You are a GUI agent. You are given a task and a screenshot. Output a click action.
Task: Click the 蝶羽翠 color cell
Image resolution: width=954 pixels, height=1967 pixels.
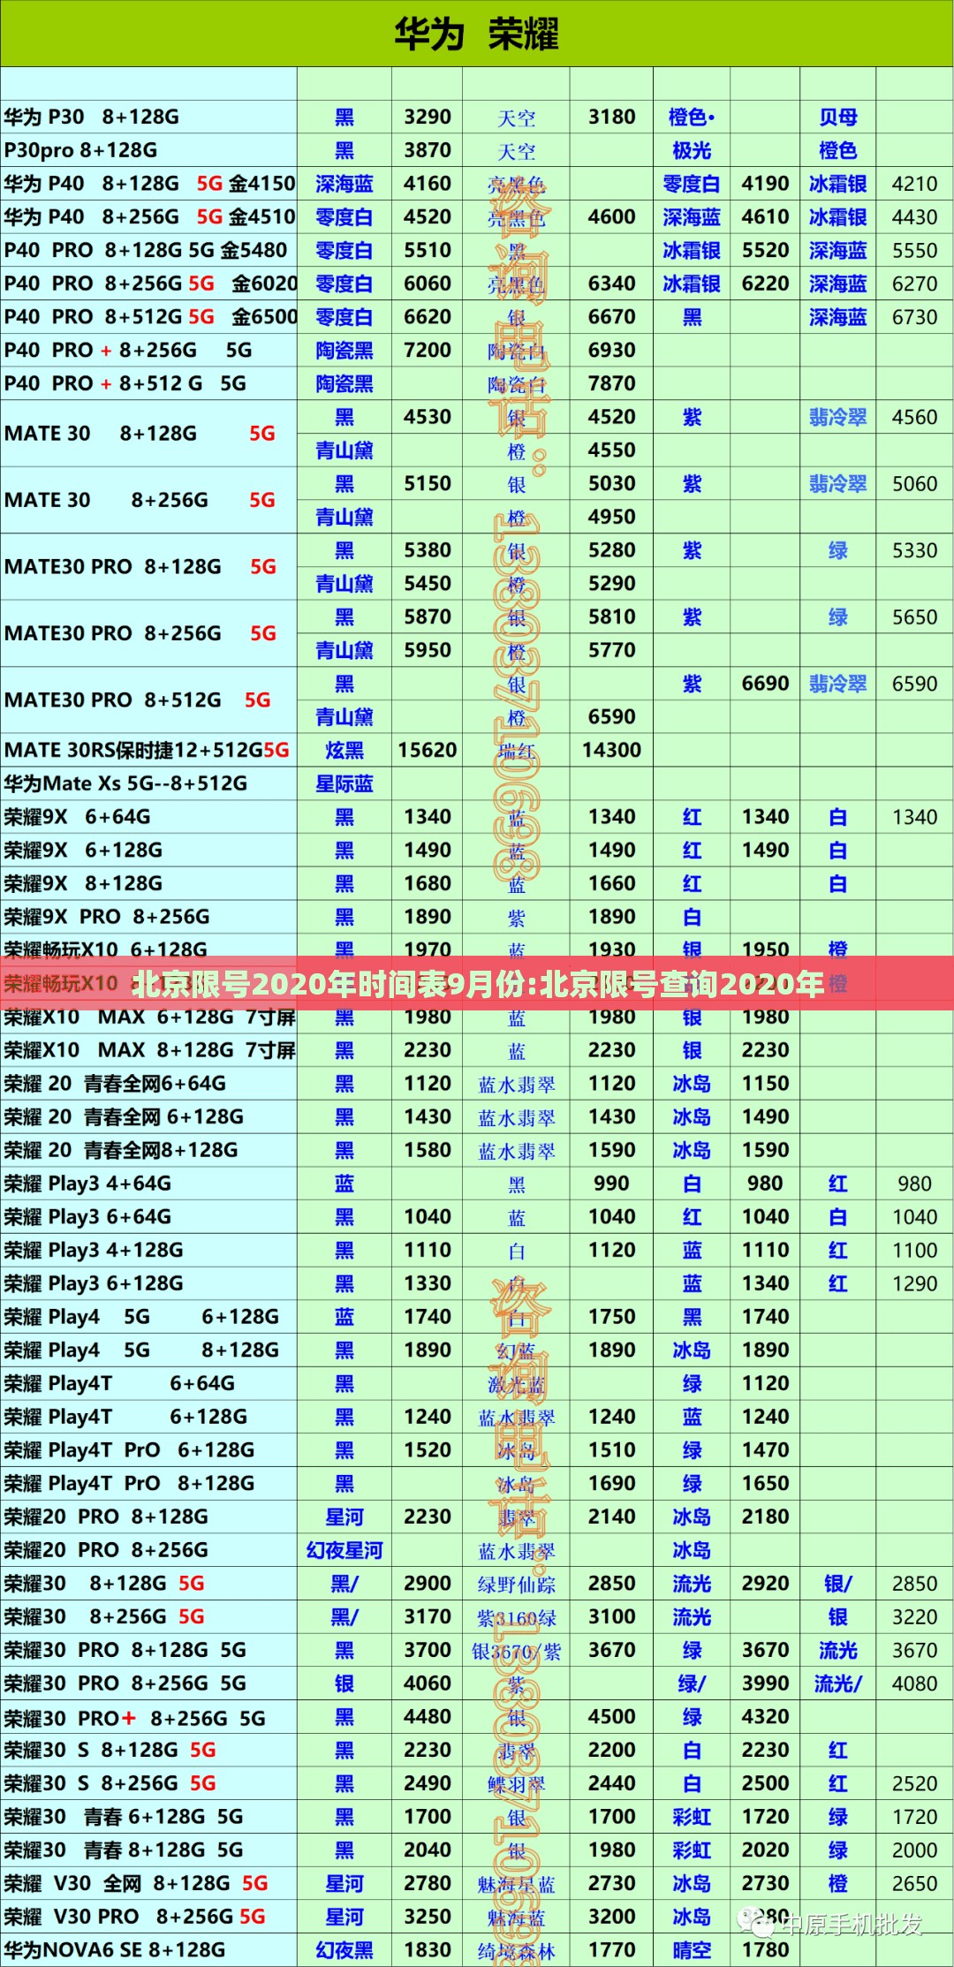click(x=517, y=1784)
